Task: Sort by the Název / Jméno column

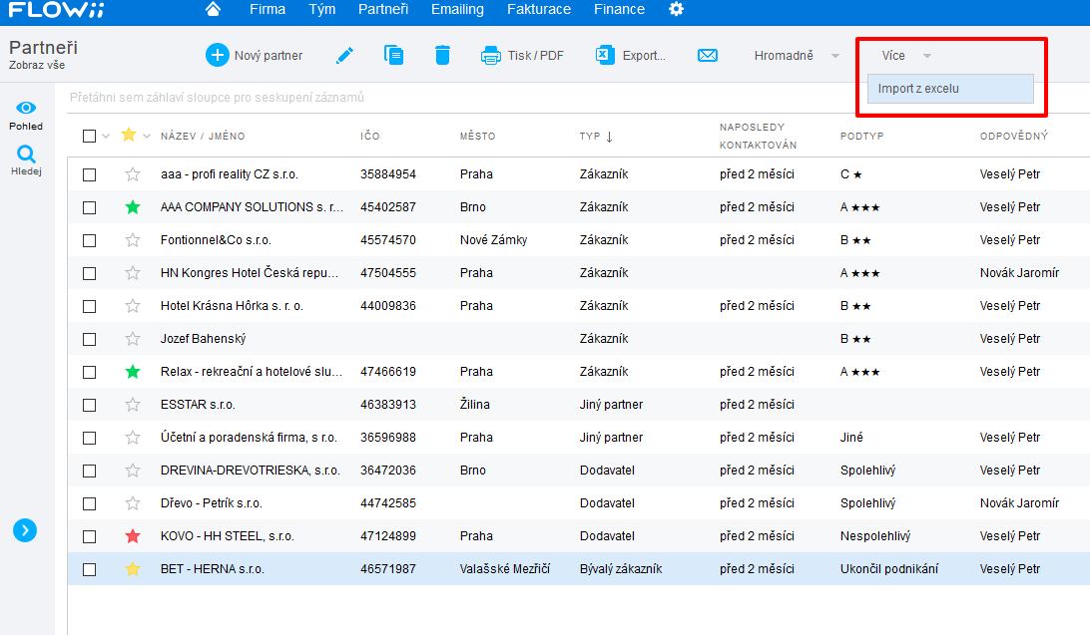Action: pos(203,136)
